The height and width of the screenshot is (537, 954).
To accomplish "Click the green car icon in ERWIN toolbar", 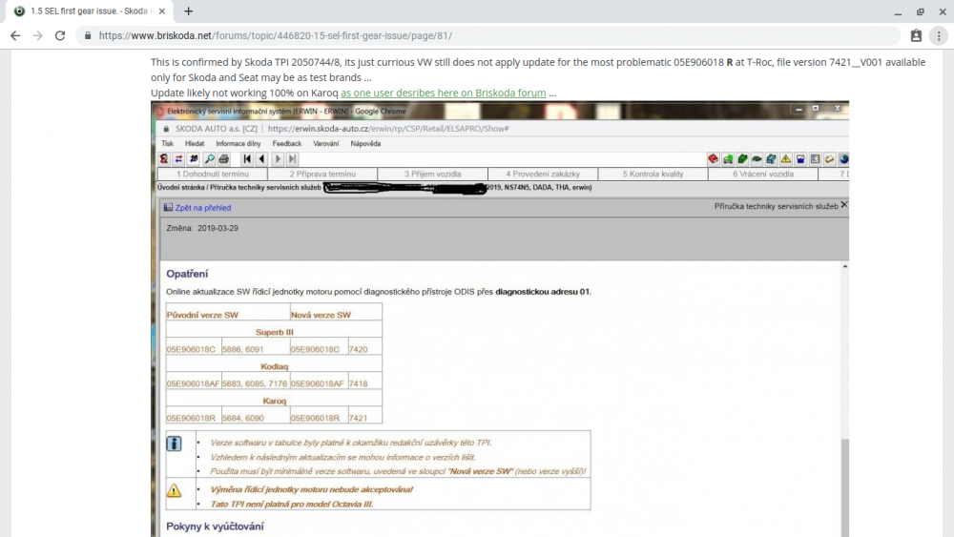I will [x=728, y=159].
